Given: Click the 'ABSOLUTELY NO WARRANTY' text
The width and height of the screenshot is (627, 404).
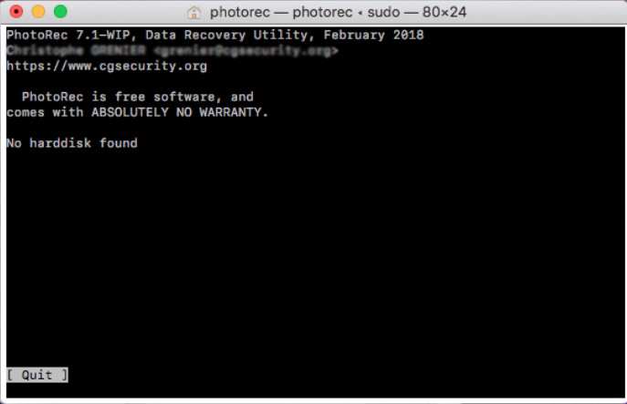Looking at the screenshot, I should pyautogui.click(x=177, y=112).
